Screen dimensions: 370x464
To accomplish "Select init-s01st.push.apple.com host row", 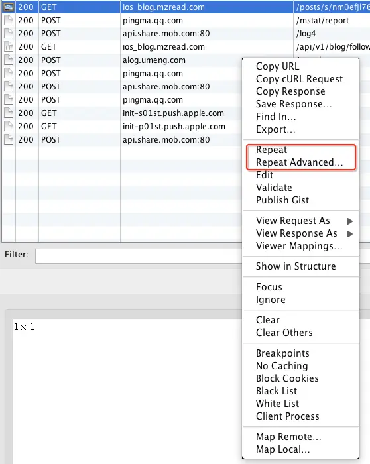I will [x=173, y=113].
